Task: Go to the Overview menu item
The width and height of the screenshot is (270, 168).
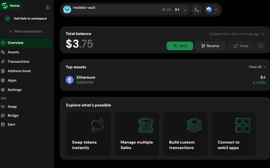Action: point(26,42)
